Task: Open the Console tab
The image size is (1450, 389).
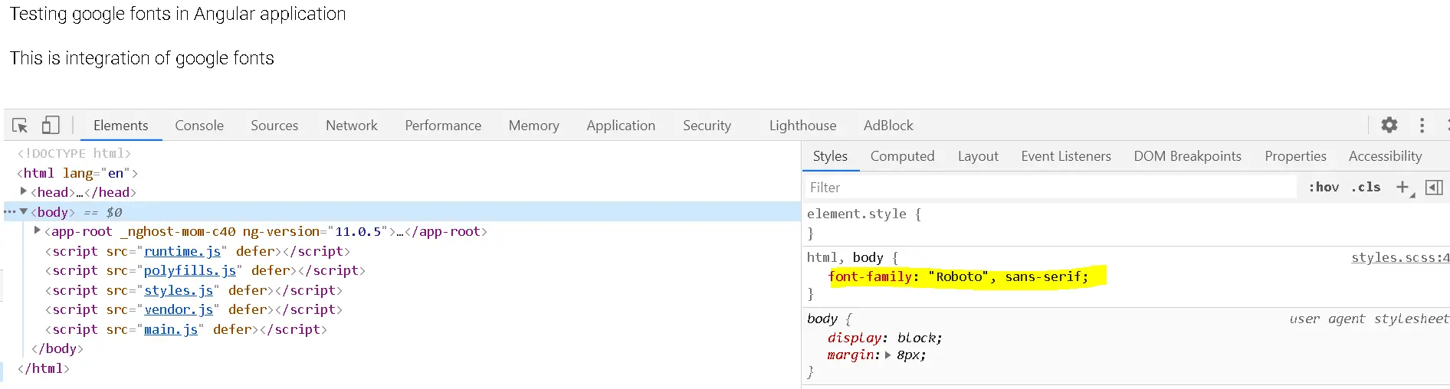Action: tap(199, 126)
